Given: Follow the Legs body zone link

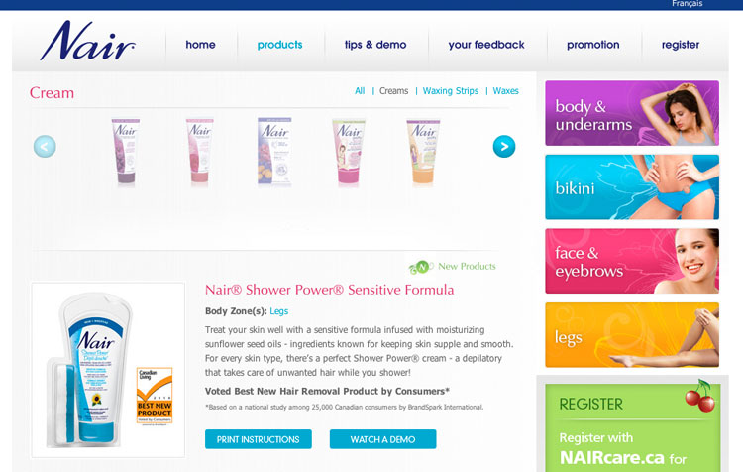Looking at the screenshot, I should [x=278, y=311].
